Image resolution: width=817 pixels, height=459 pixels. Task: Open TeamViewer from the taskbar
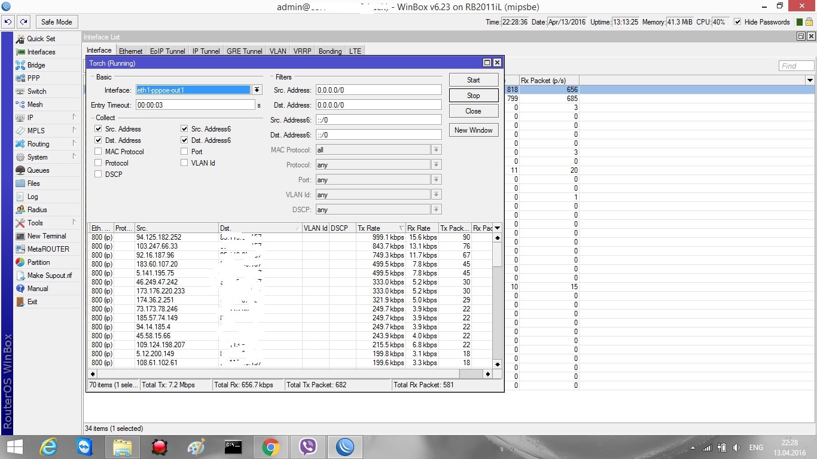pyautogui.click(x=86, y=447)
